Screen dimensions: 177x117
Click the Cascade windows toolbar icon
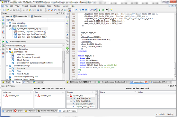[x=76, y=10]
